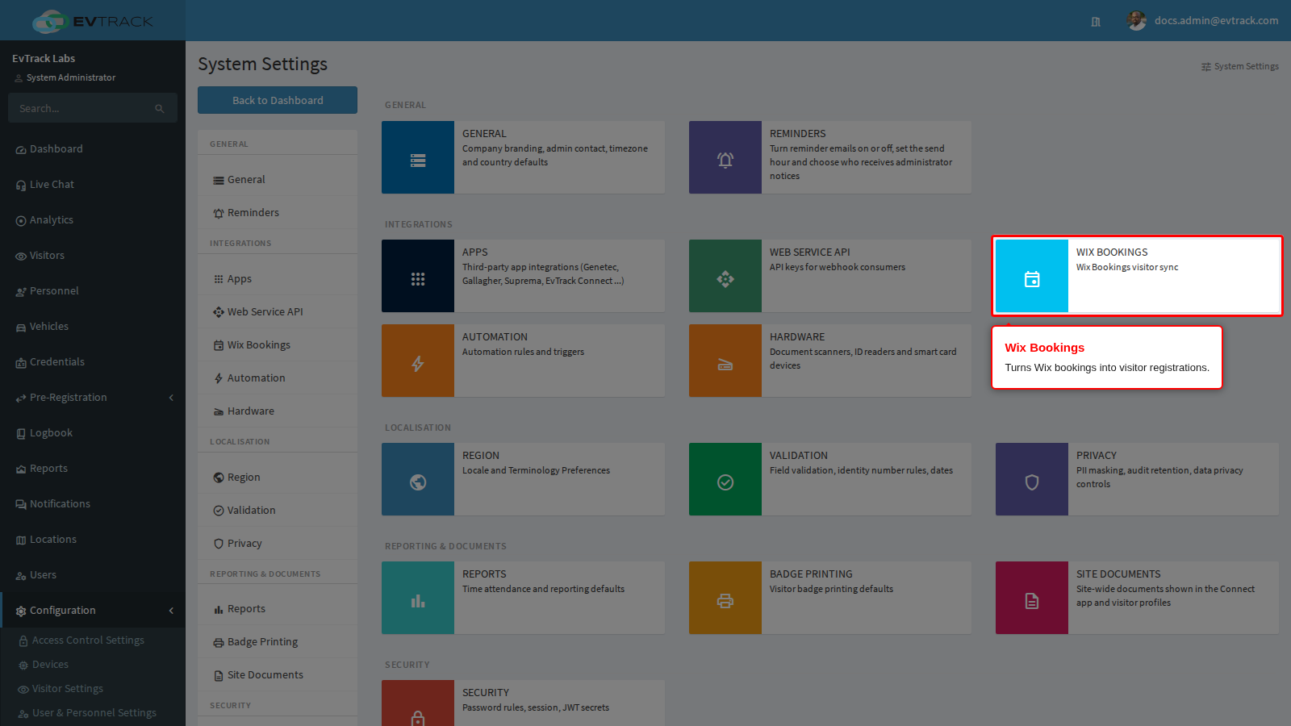Viewport: 1291px width, 726px height.
Task: Open Site Documents in settings list
Action: pos(278,675)
